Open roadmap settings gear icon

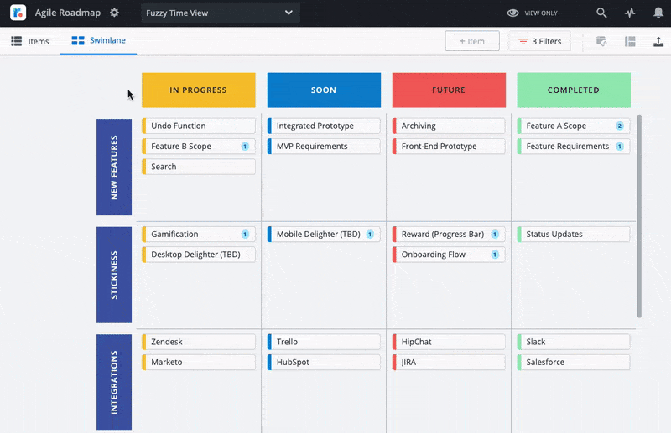coord(114,13)
